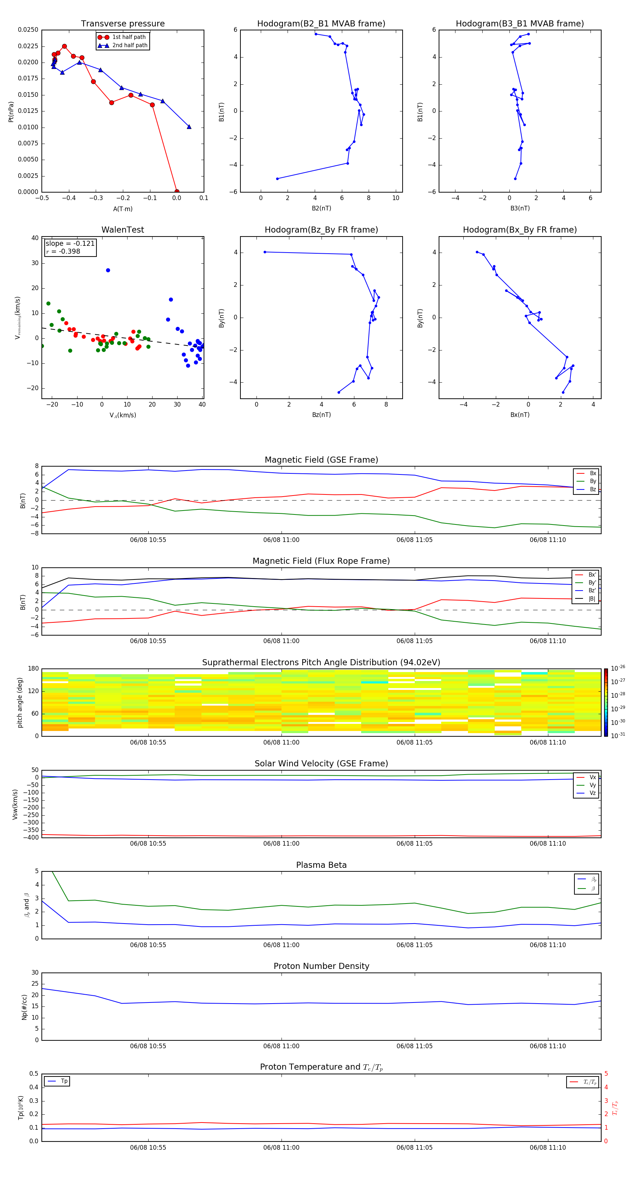Select the Bz entry in GSE field legend
The height and width of the screenshot is (1179, 643).
[586, 489]
